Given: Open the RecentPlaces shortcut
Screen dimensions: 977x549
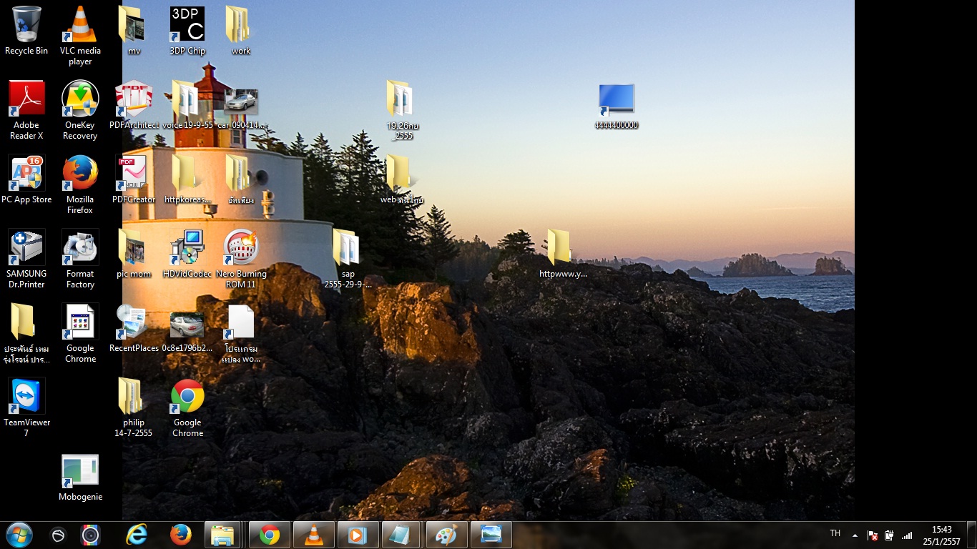Looking at the screenshot, I should [134, 327].
